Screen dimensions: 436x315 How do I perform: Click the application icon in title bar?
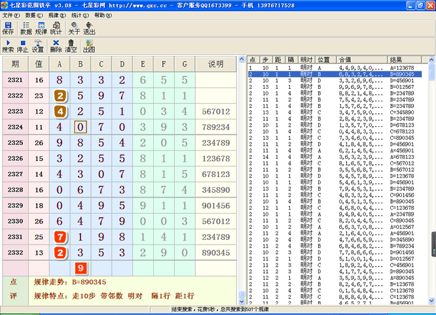4,5
